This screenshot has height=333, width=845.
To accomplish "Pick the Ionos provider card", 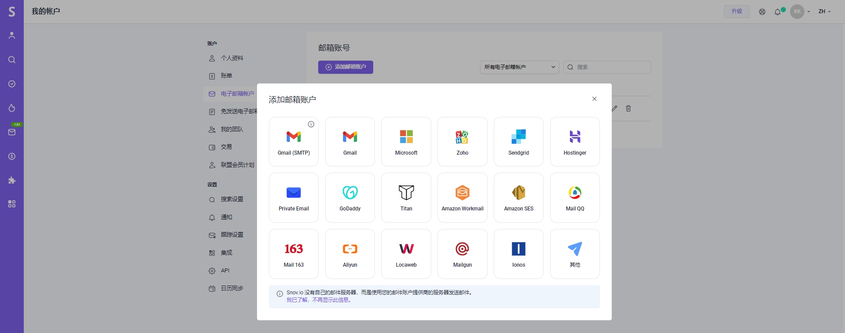I will coord(518,254).
